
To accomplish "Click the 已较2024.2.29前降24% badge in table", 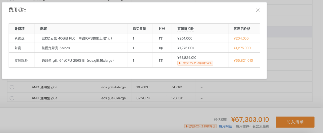I will (x=195, y=63).
